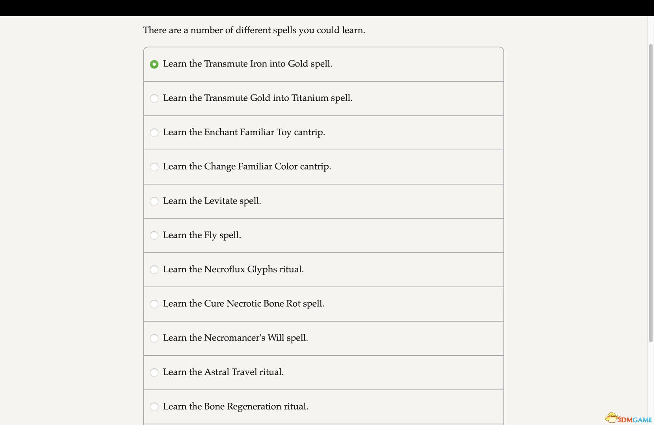Select the Transmute Iron into Gold radio button
The image size is (654, 425).
pyautogui.click(x=154, y=64)
